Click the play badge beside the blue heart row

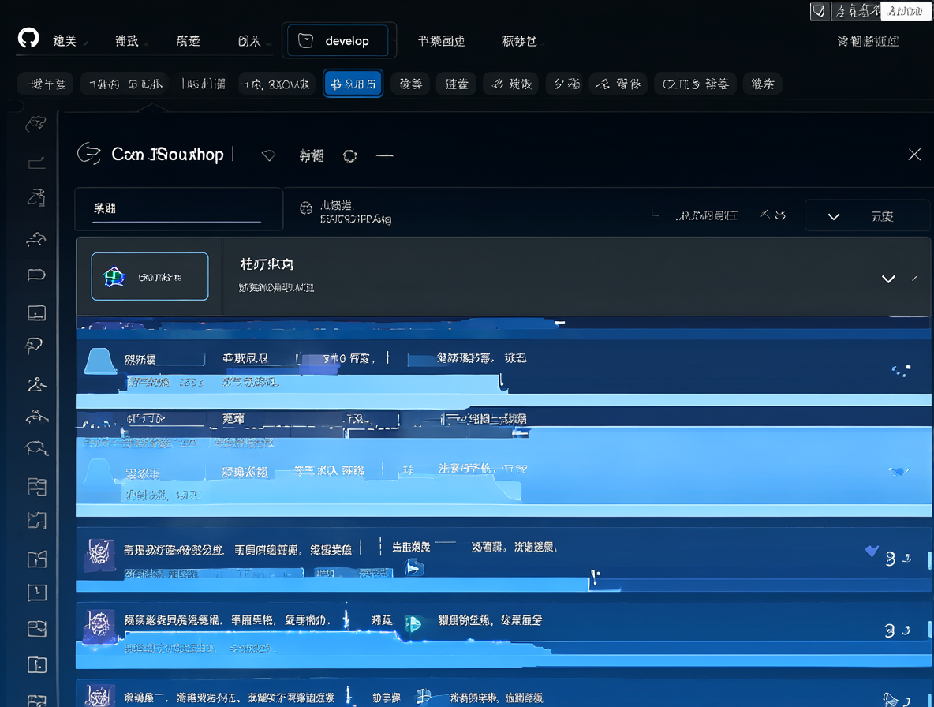click(414, 568)
